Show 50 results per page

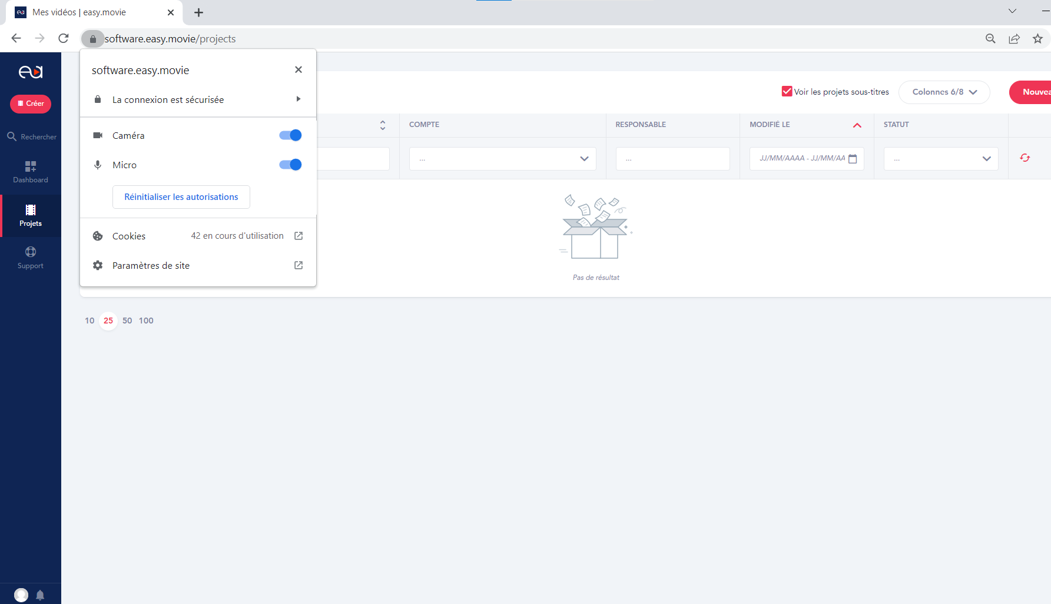[x=127, y=321]
